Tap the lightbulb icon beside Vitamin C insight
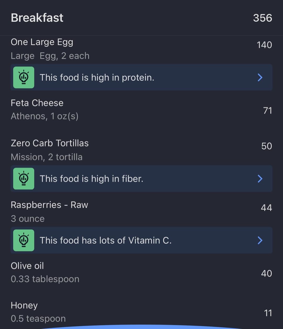 point(24,240)
